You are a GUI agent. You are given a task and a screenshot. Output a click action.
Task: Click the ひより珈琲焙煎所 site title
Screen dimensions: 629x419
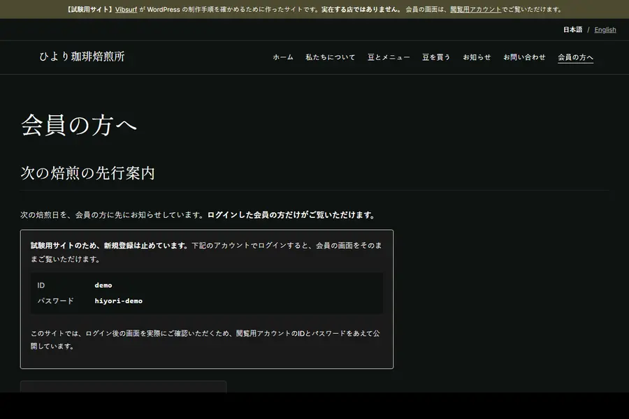pyautogui.click(x=82, y=57)
